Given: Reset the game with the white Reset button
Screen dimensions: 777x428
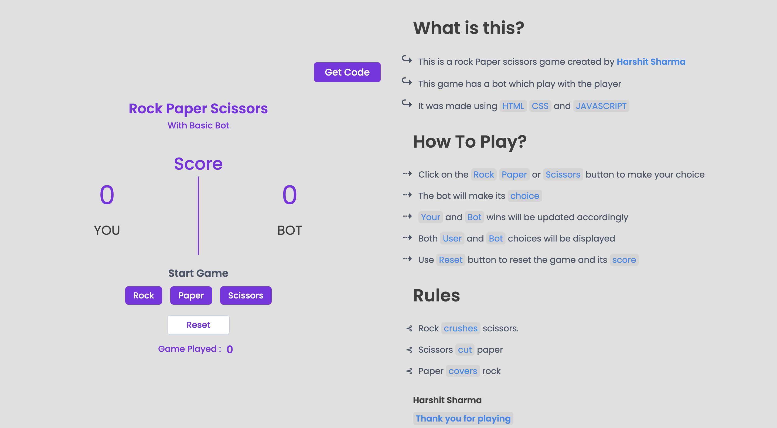Looking at the screenshot, I should click(198, 325).
